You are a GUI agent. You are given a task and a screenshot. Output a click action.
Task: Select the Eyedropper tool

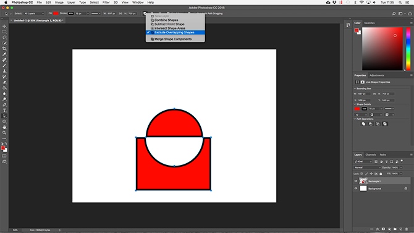pos(4,54)
